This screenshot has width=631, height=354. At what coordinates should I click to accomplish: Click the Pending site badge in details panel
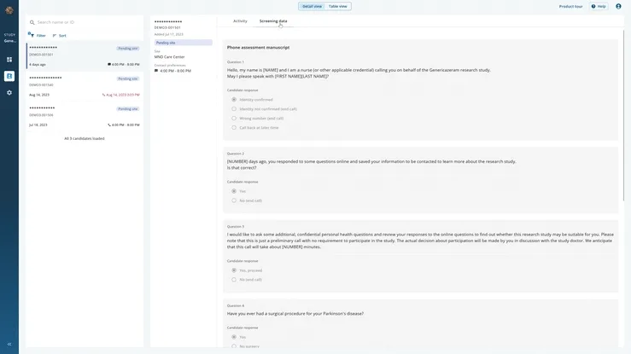[x=183, y=43]
